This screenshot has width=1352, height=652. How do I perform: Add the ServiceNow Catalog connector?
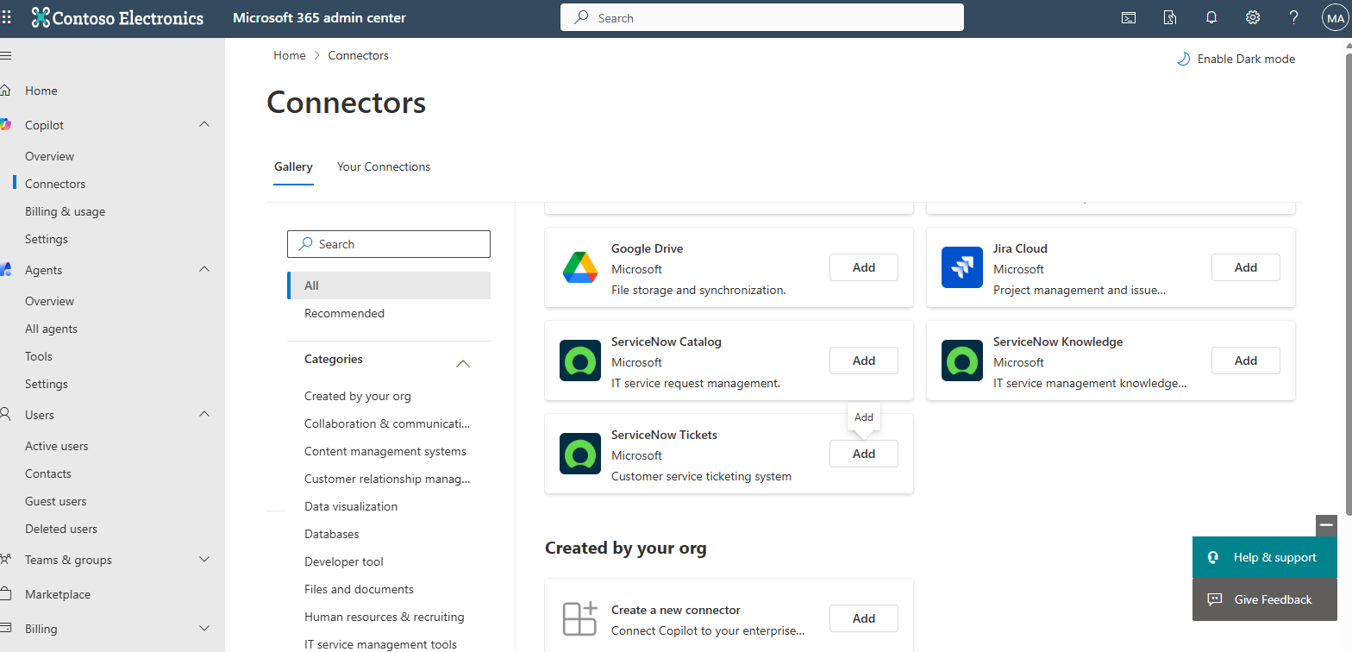[x=864, y=360]
